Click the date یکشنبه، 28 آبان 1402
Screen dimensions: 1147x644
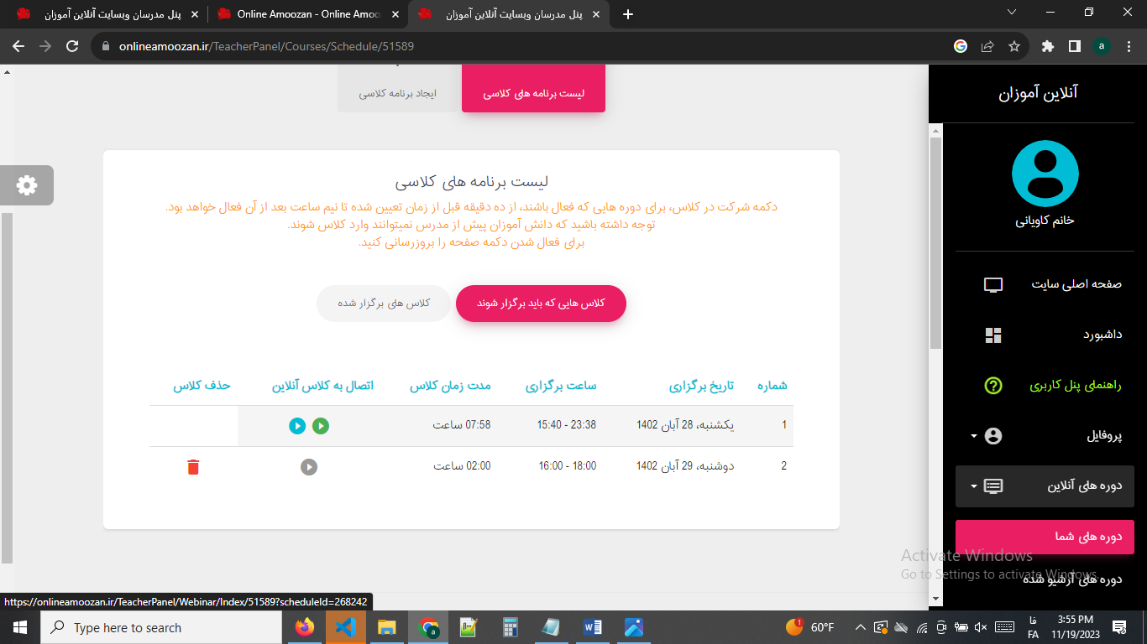[685, 425]
